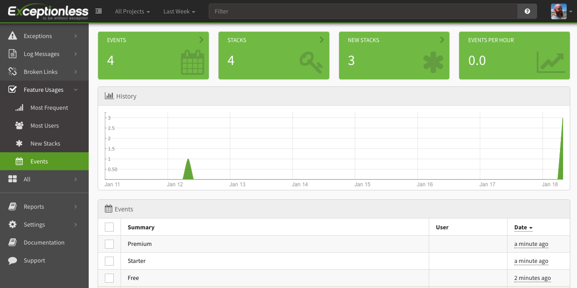The image size is (577, 288).
Task: Check the checkbox for the Premium event
Action: (x=109, y=244)
